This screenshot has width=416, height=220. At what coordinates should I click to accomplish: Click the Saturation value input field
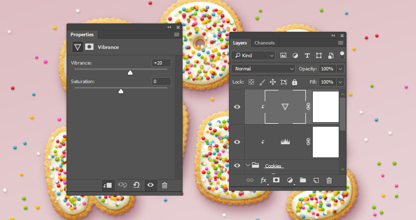[x=161, y=81]
